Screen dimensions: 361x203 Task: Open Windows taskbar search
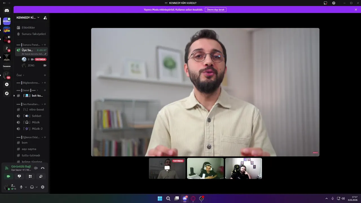click(x=168, y=198)
